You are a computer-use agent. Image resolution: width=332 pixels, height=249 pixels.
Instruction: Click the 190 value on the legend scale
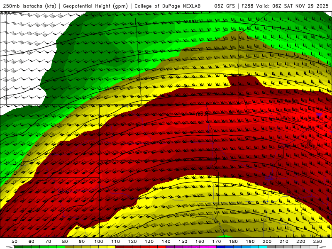tap(250, 242)
